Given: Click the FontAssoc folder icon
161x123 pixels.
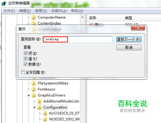Looking at the screenshot, I should pyautogui.click(x=34, y=89).
